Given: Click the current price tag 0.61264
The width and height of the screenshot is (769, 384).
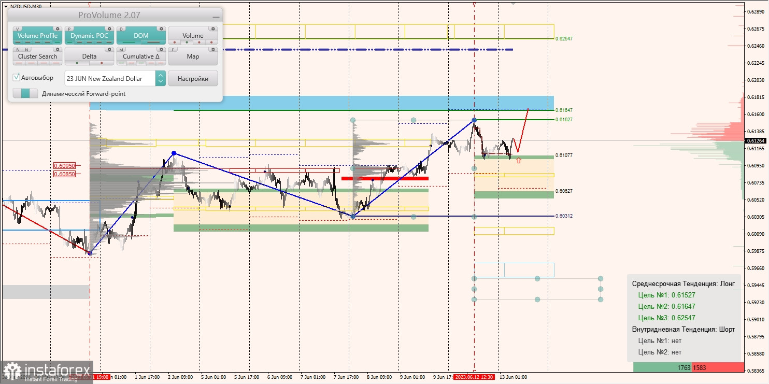Looking at the screenshot, I should pos(757,140).
